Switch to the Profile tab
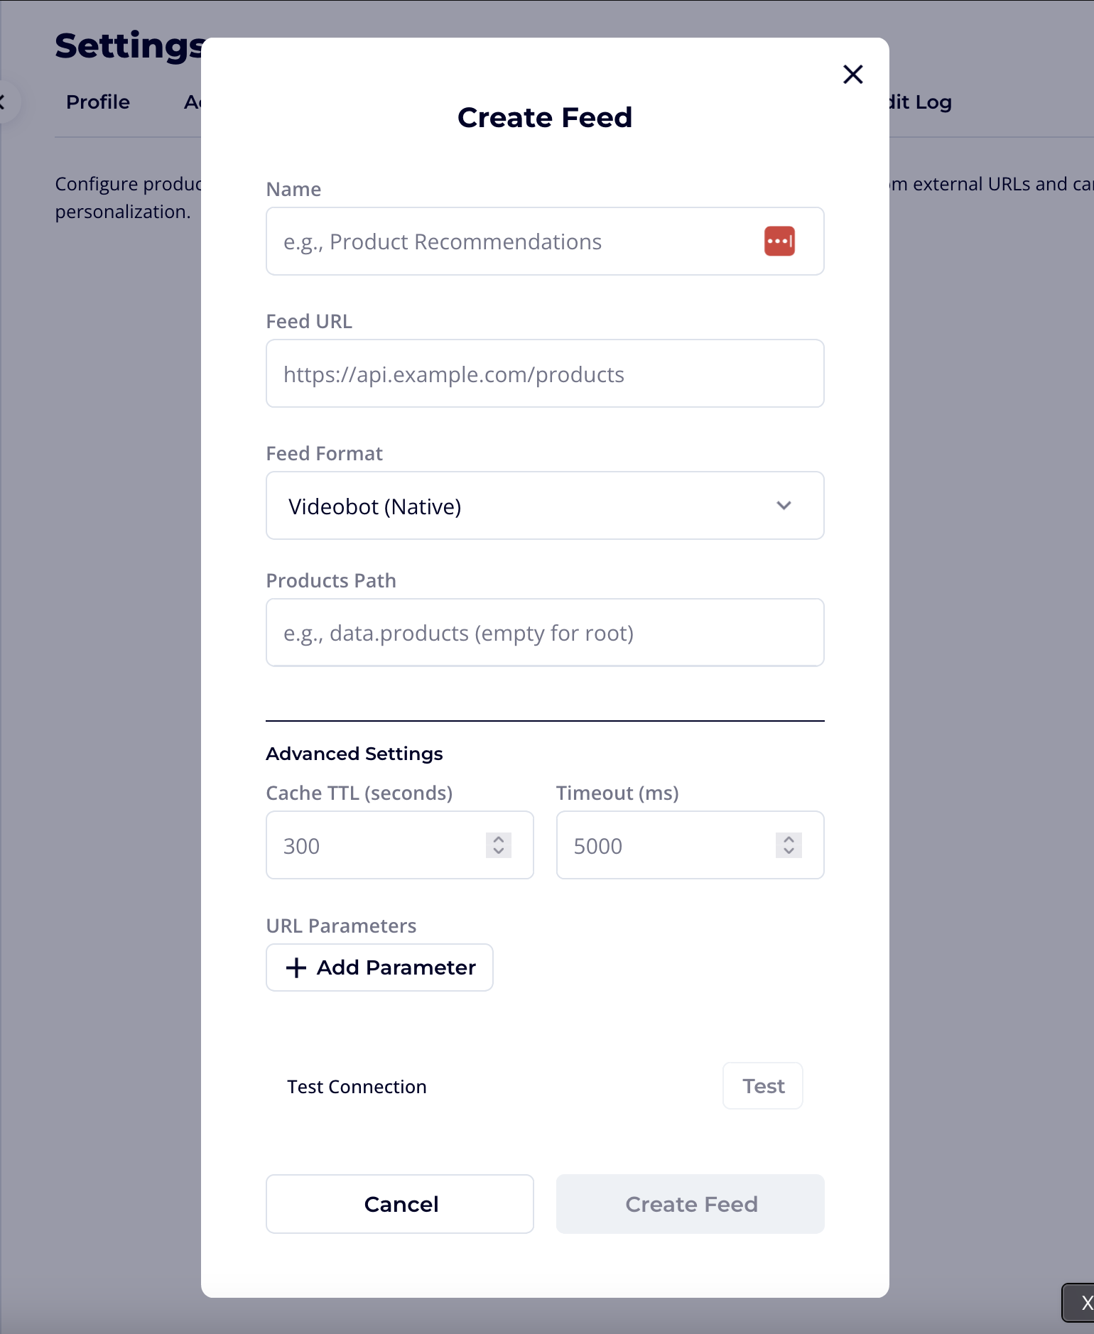The height and width of the screenshot is (1334, 1094). coord(97,102)
